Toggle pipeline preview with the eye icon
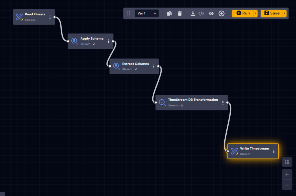The height and width of the screenshot is (196, 296). 211,13
